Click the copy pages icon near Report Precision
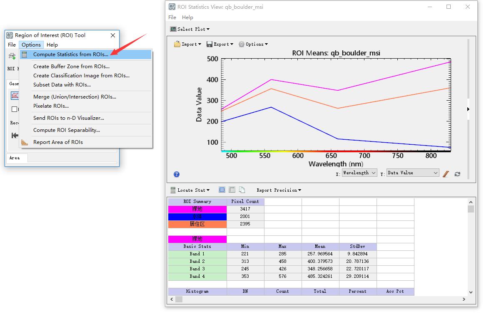Viewport: 484px width, 314px height. [x=242, y=190]
